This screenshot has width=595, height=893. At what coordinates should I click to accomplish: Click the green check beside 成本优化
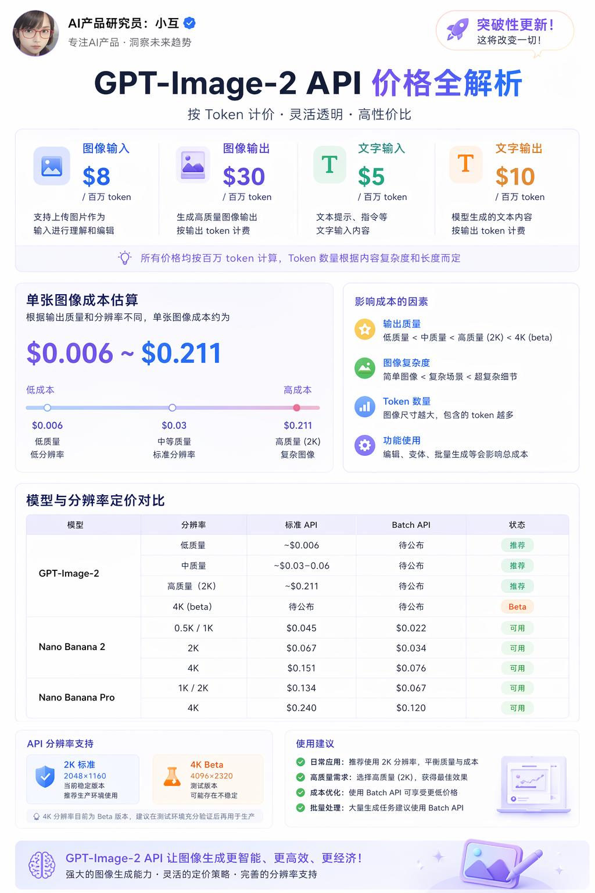pos(300,792)
